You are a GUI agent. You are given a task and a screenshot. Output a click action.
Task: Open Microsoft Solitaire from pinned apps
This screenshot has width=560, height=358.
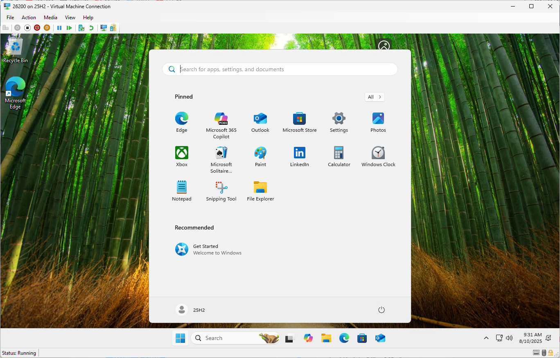(221, 160)
